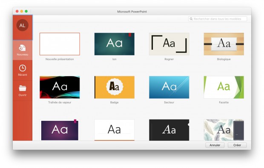Select the purple Aa template thumbnail
Screen dimensions: 264x168
60,130
